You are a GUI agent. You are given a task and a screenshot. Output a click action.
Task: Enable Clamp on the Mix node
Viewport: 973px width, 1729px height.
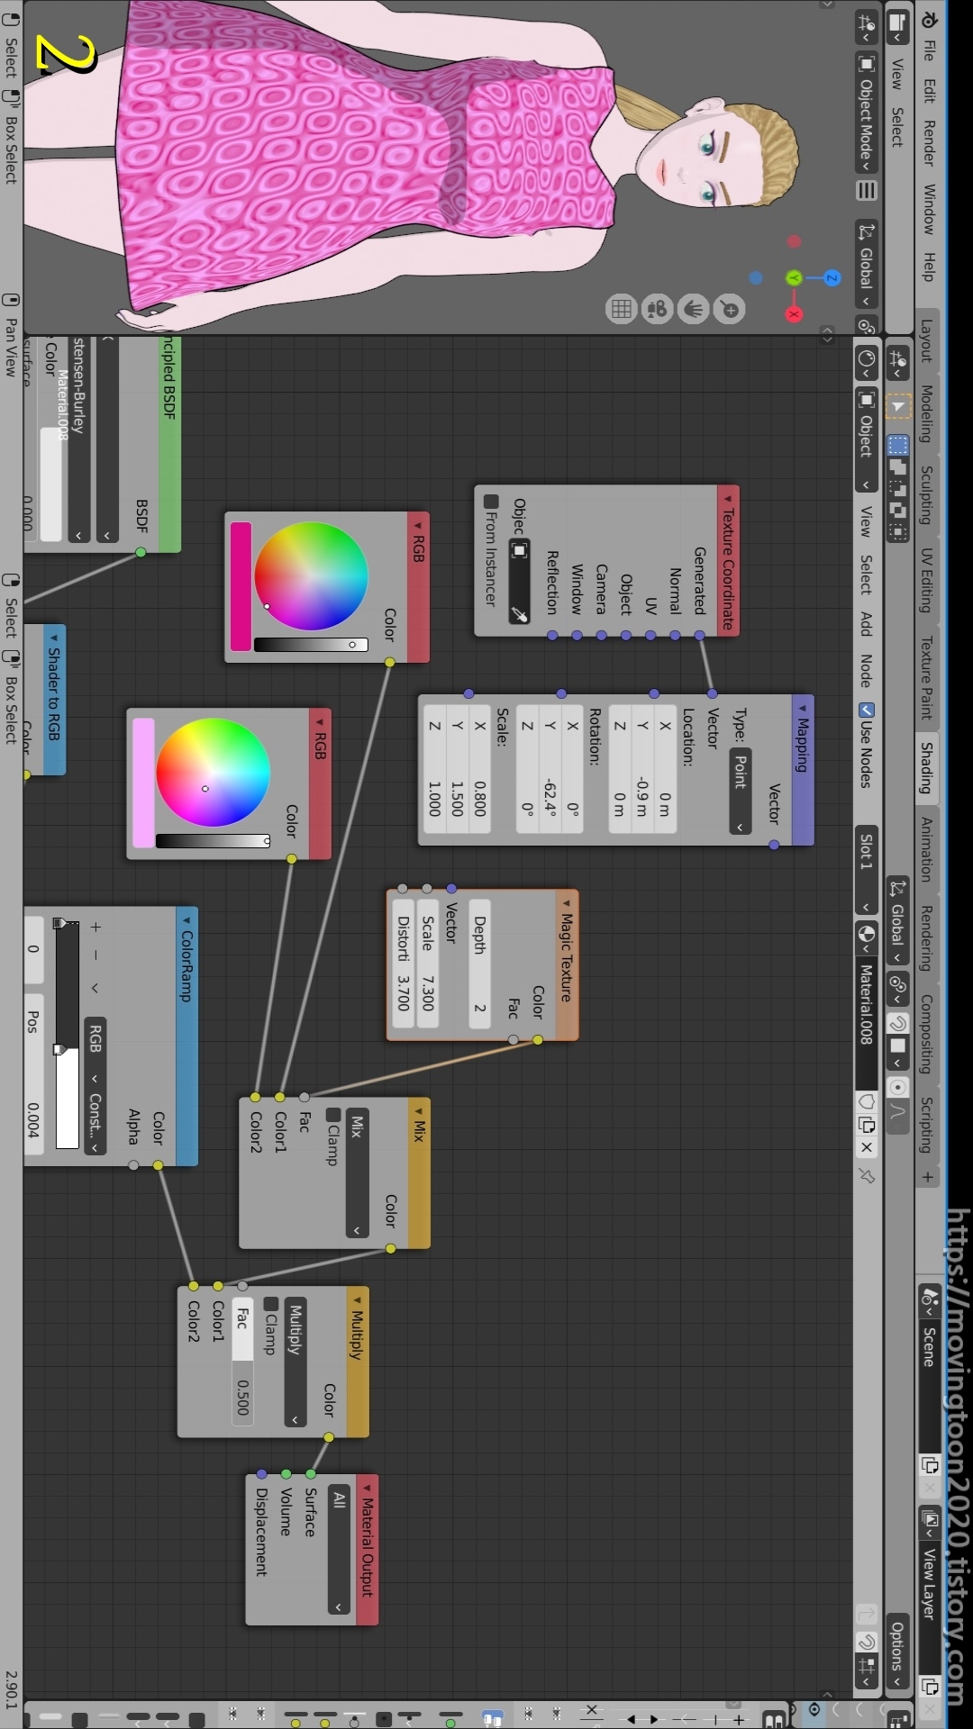pyautogui.click(x=332, y=1115)
